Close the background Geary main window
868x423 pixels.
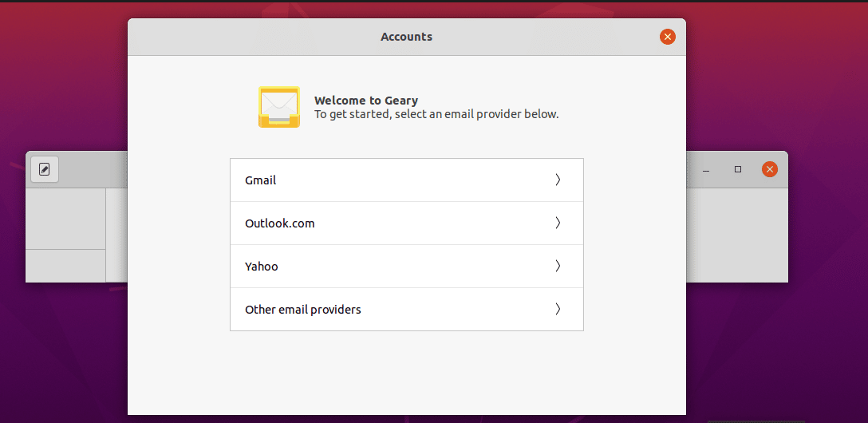click(x=769, y=169)
